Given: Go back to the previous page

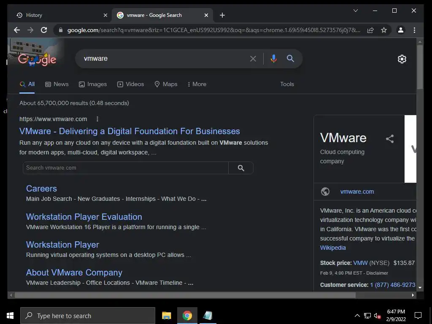Looking at the screenshot, I should pos(17,30).
